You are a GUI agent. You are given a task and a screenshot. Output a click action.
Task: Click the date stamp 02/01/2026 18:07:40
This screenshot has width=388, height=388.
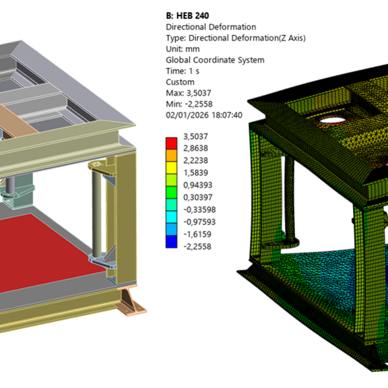[204, 115]
